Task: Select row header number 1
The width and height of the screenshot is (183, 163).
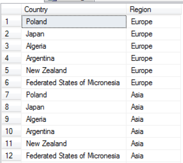Action: pyautogui.click(x=11, y=21)
